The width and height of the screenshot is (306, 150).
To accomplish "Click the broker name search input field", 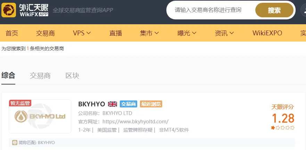I will pyautogui.click(x=211, y=10).
